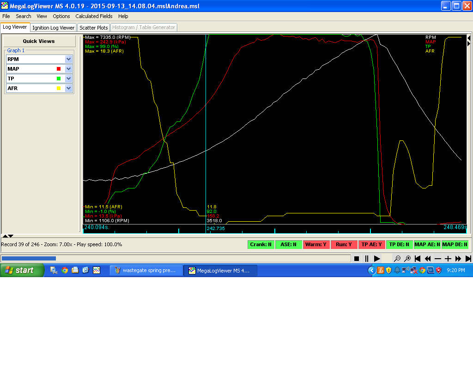The height and width of the screenshot is (388, 473).
Task: Start log playback with Play button
Action: [377, 259]
